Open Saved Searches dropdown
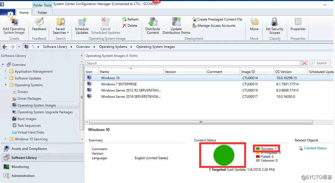The image size is (335, 183). tap(61, 26)
